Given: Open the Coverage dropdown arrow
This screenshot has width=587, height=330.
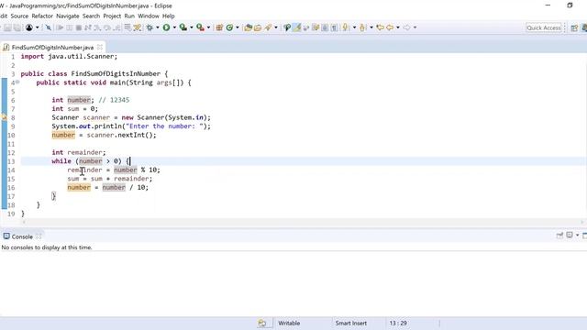Looking at the screenshot, I should coord(192,27).
